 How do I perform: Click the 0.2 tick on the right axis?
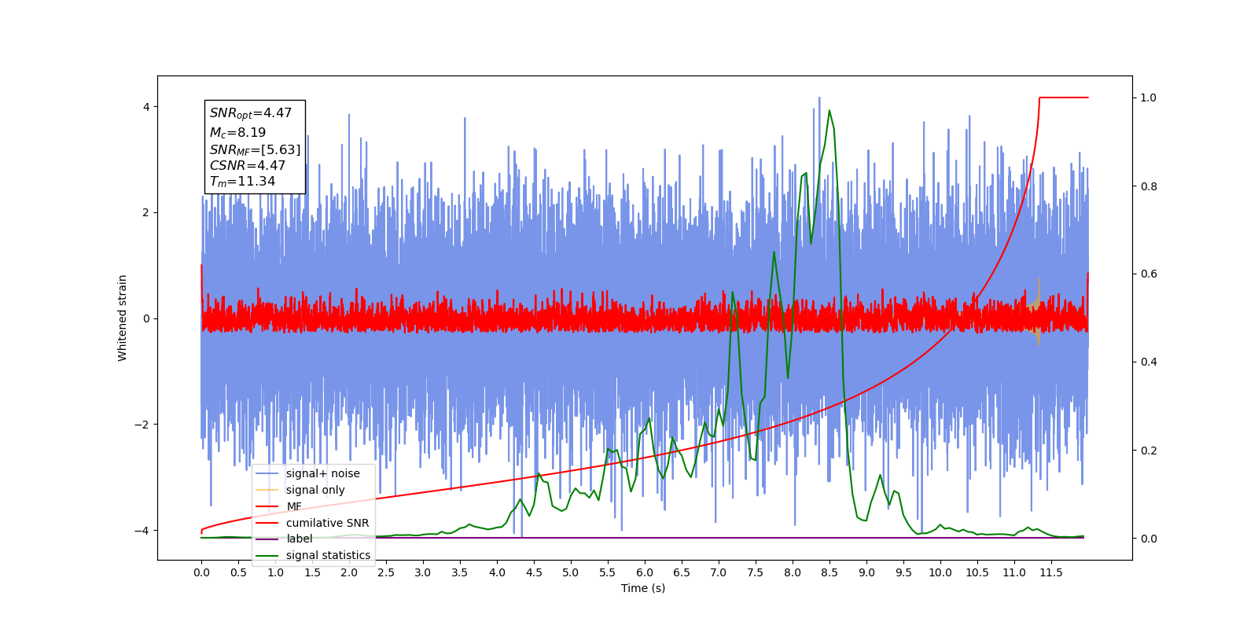click(1149, 451)
